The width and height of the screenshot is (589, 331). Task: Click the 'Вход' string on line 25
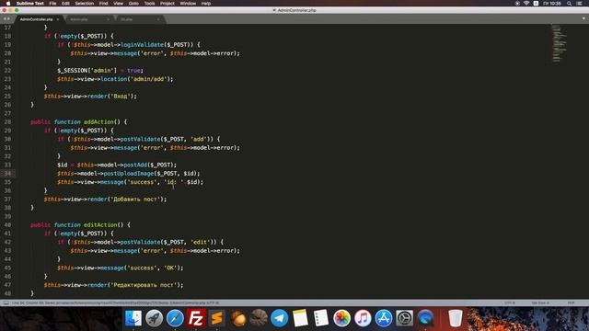coord(121,96)
